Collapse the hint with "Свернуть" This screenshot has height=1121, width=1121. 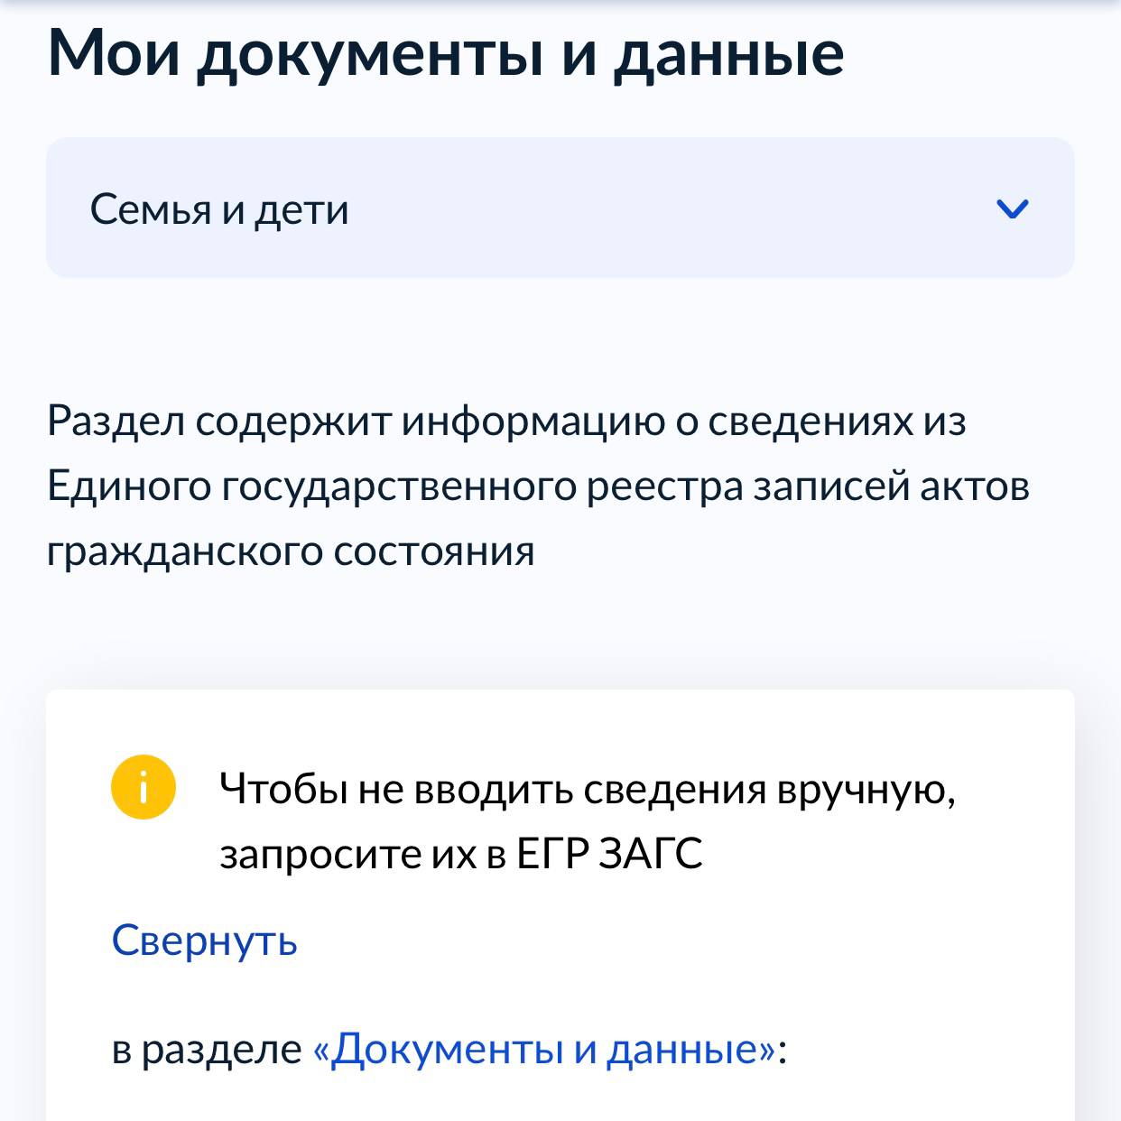point(204,940)
